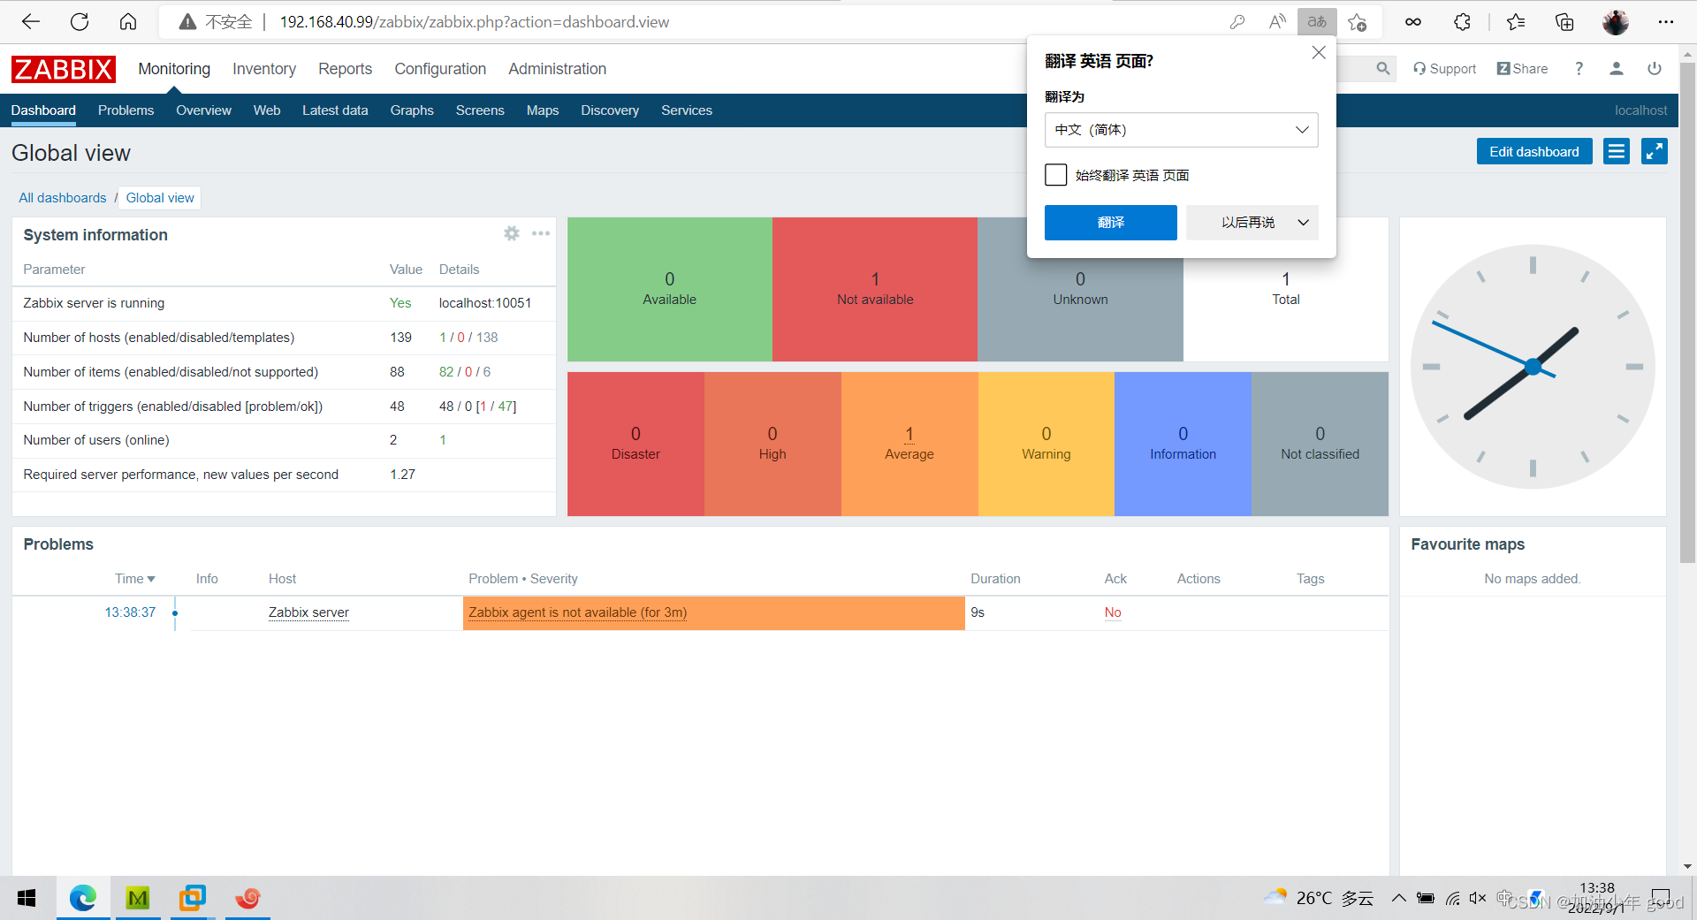The image size is (1697, 920).
Task: Open the password key icon in address bar
Action: [x=1237, y=22]
